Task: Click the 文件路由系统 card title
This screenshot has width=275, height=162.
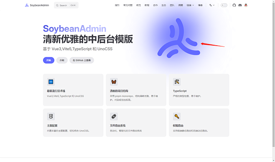Action: point(118,126)
